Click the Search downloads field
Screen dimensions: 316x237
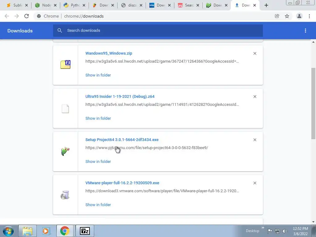(x=158, y=31)
